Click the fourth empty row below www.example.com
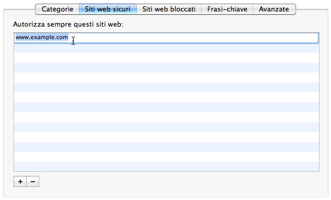Viewport: 331px width, 200px height. pos(167,77)
